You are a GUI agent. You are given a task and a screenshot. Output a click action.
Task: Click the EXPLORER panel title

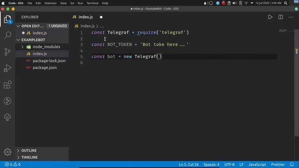point(30,17)
